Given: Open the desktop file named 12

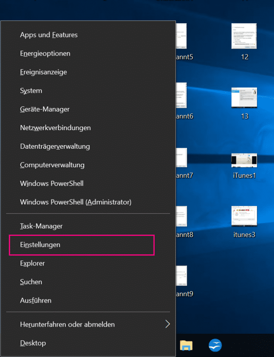Looking at the screenshot, I should pos(244,37).
